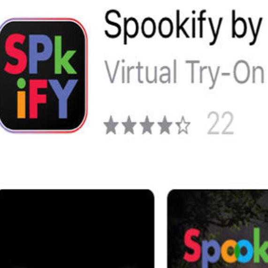The height and width of the screenshot is (268, 268).
Task: Open the Spookify by app title
Action: [x=183, y=27]
